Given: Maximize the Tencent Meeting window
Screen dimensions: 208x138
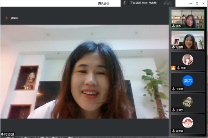Looking at the screenshot, I should click(197, 3).
